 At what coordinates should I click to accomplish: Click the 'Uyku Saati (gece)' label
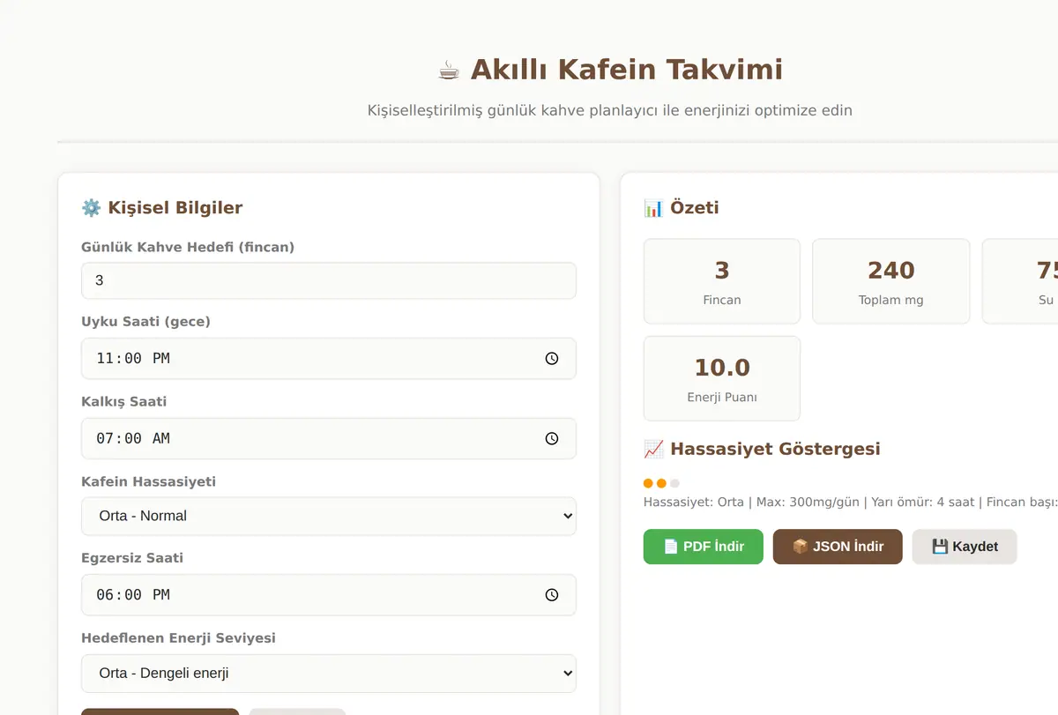coord(146,322)
